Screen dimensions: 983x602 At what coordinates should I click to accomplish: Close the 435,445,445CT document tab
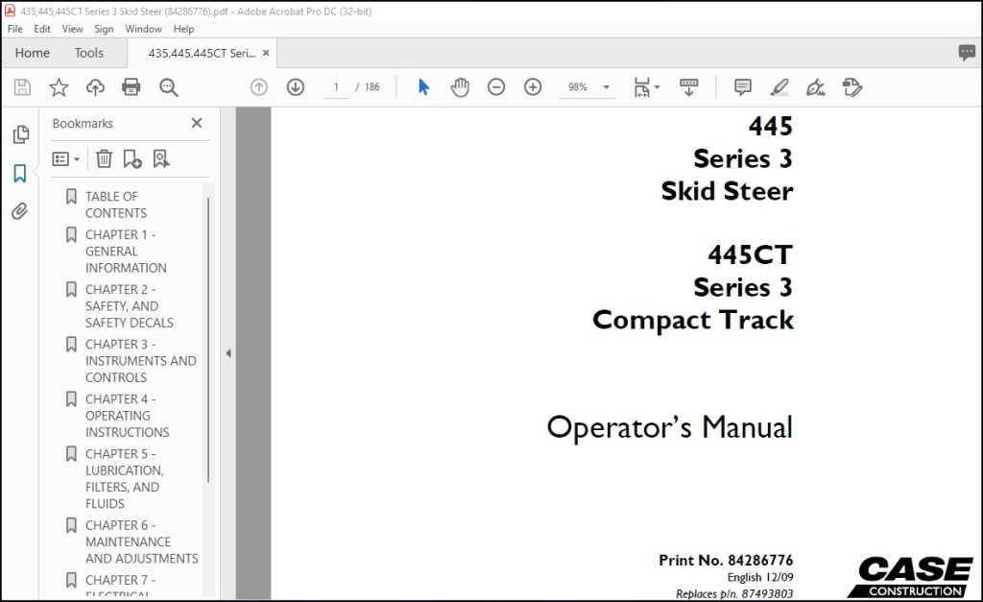[x=266, y=54]
